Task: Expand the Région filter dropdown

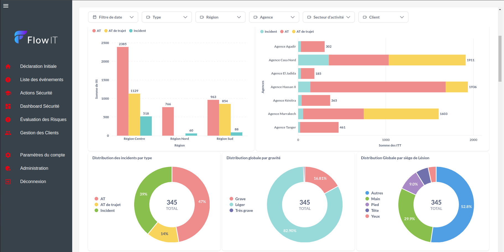Action: pyautogui.click(x=220, y=17)
